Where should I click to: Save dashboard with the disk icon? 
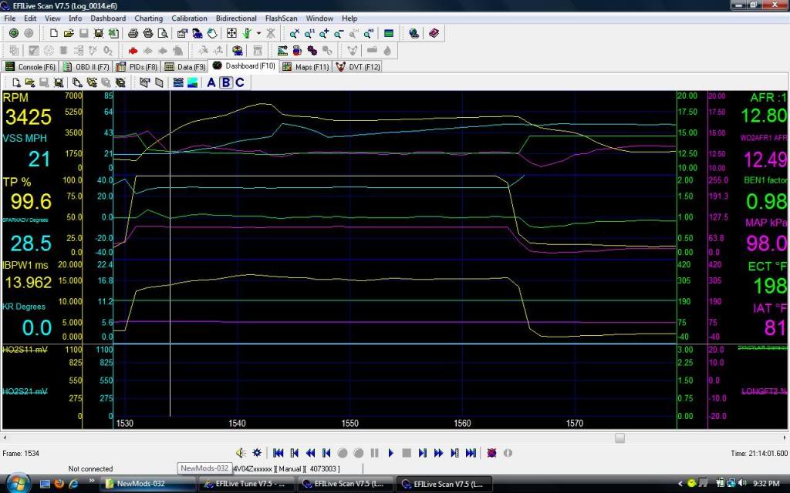pyautogui.click(x=59, y=82)
